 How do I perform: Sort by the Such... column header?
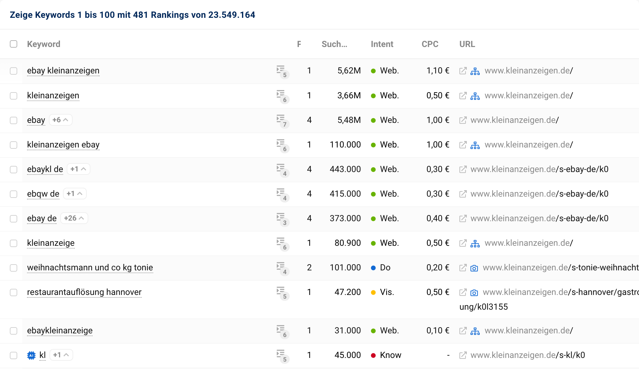tap(334, 44)
